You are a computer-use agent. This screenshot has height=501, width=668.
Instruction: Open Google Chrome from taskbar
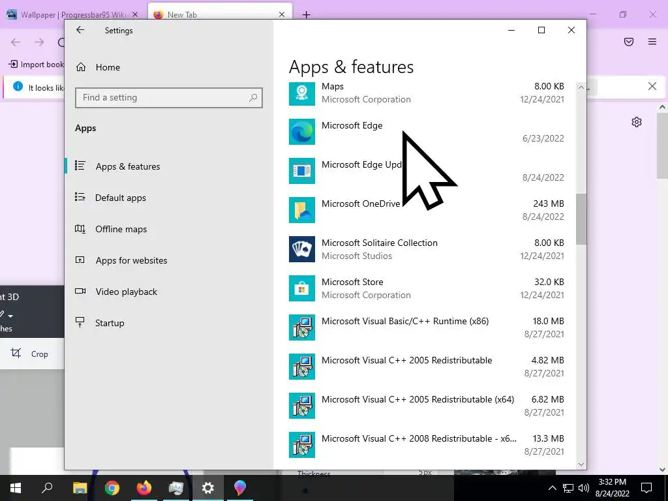pyautogui.click(x=112, y=488)
